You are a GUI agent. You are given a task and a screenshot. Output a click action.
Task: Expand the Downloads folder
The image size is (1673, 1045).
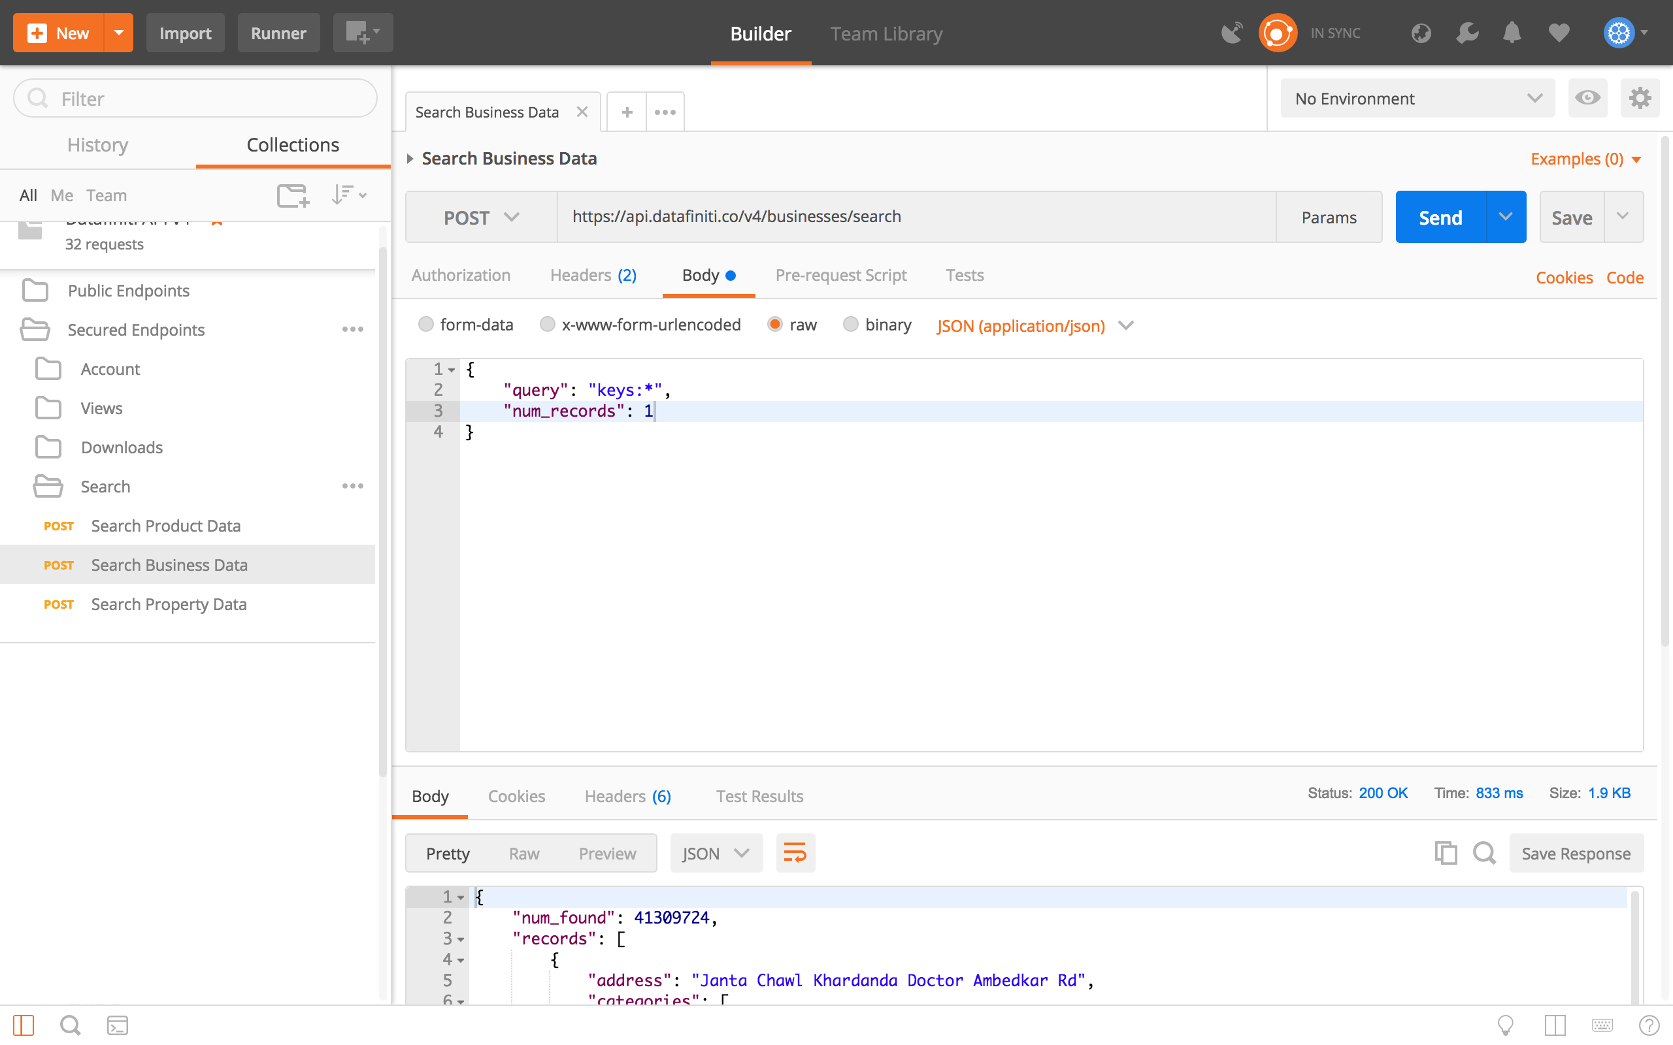click(x=122, y=447)
